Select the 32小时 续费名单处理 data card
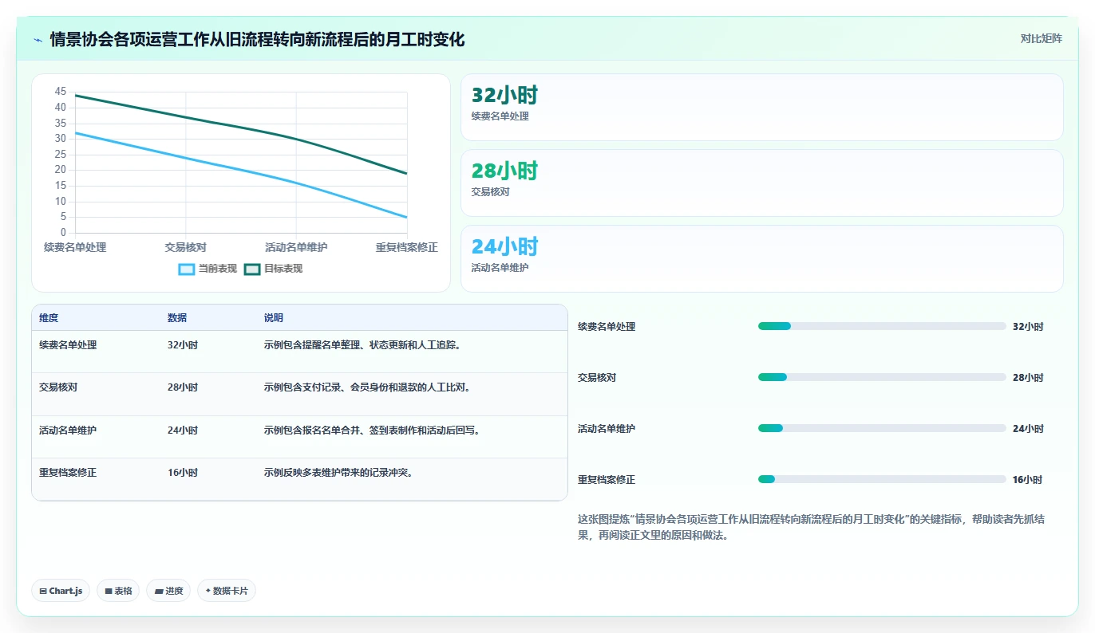This screenshot has width=1095, height=633. pos(762,108)
